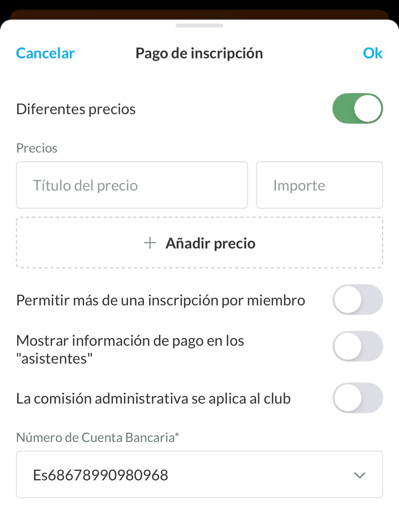Enable Permitir más de una inscripción switch
399x523 pixels.
coord(357,300)
